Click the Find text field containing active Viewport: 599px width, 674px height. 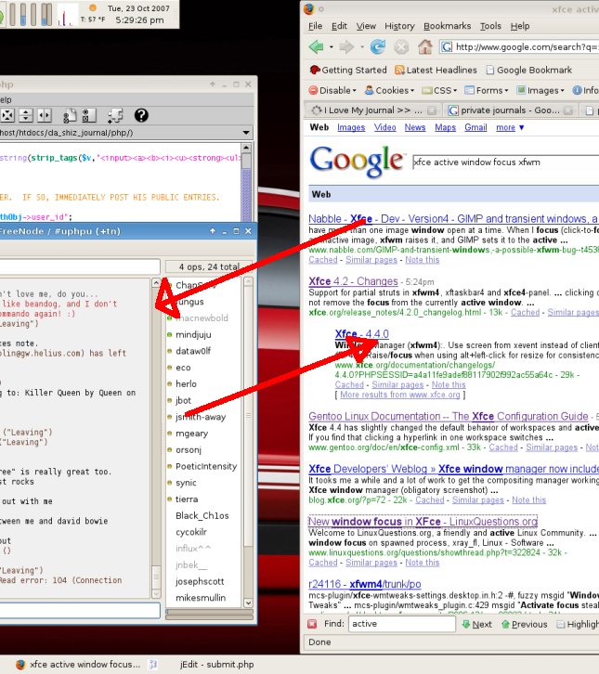(401, 624)
